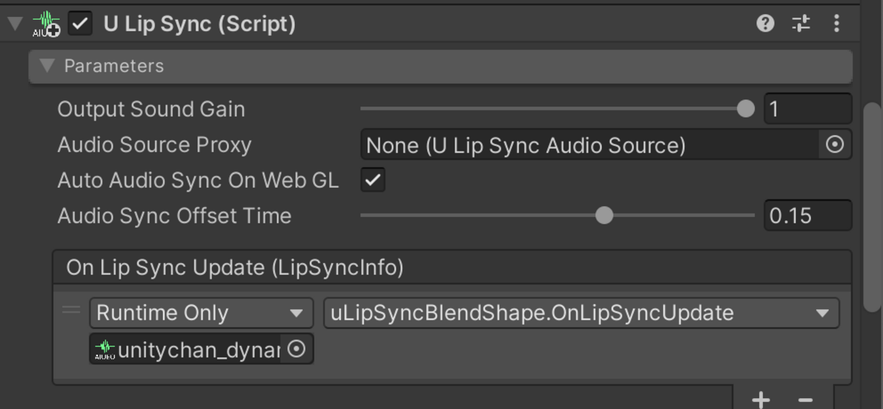Open object picker for Audio Source Proxy
Image resolution: width=883 pixels, height=409 pixels.
click(835, 144)
